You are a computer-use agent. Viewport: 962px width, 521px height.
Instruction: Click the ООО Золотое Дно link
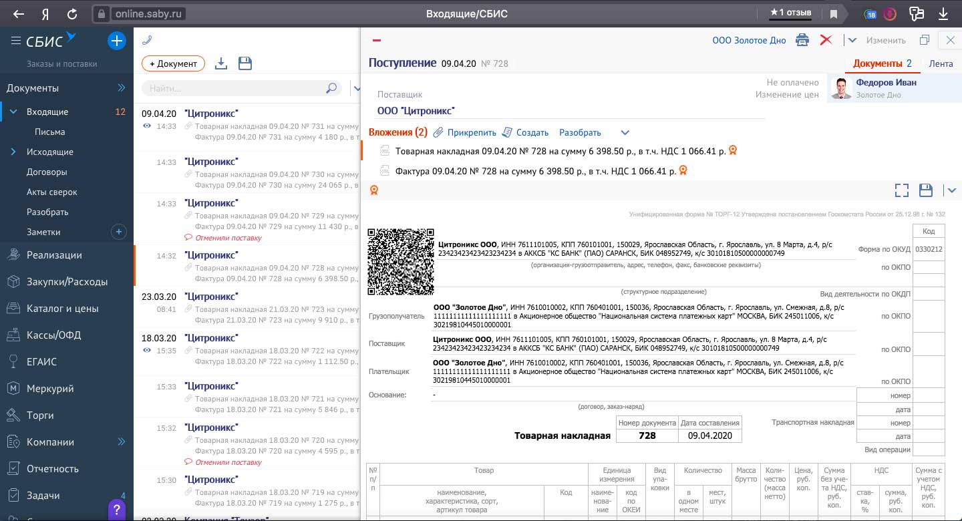749,40
